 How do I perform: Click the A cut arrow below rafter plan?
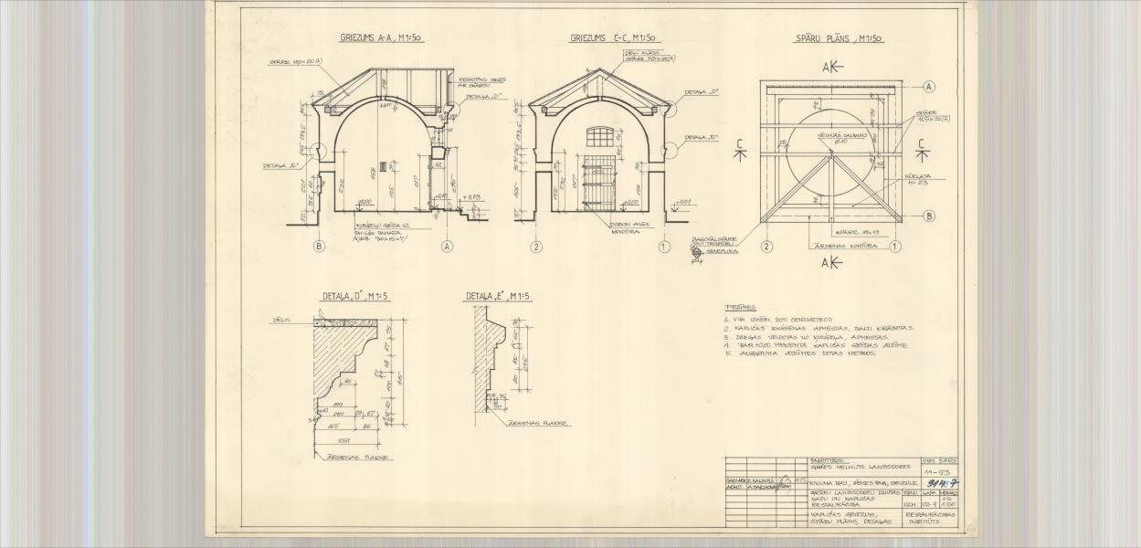point(831,263)
